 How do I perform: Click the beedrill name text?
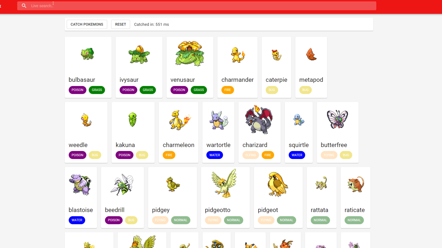(115, 210)
